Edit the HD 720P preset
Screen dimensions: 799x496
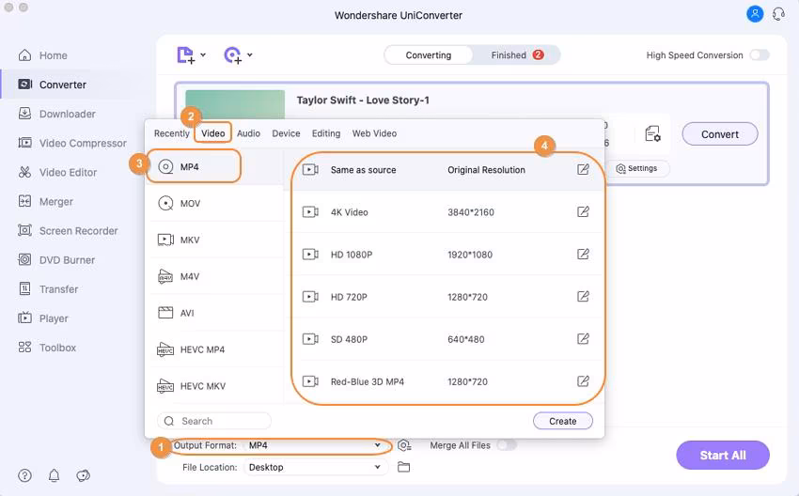pyautogui.click(x=583, y=296)
